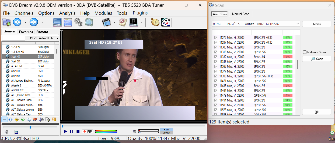Uncheck the 11390 Mhz transponder checkbox
Screen dimensions: 335x143
215,76
